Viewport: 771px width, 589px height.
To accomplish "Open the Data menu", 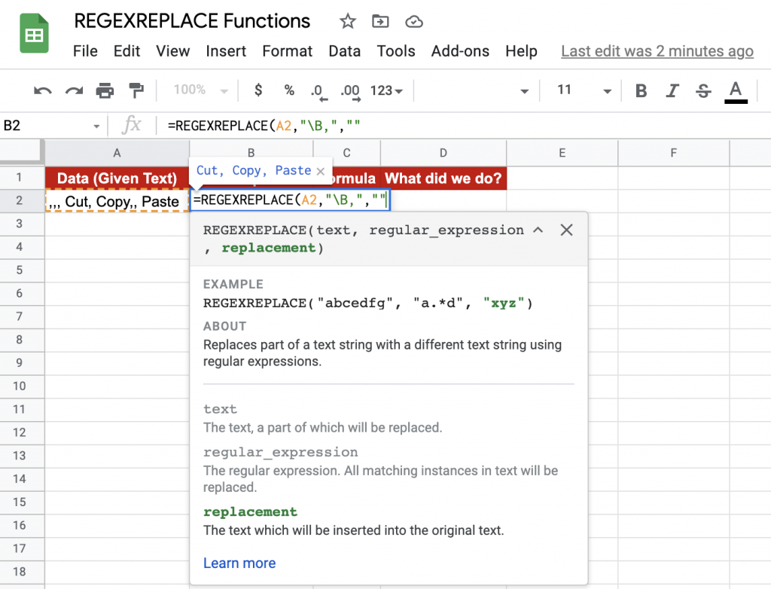I will tap(344, 51).
